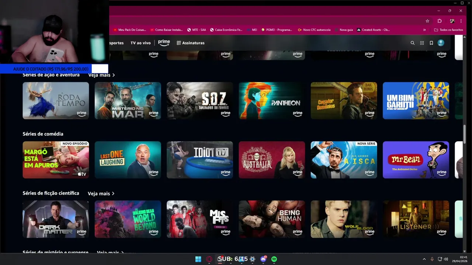Open A Isca series card

(x=344, y=160)
